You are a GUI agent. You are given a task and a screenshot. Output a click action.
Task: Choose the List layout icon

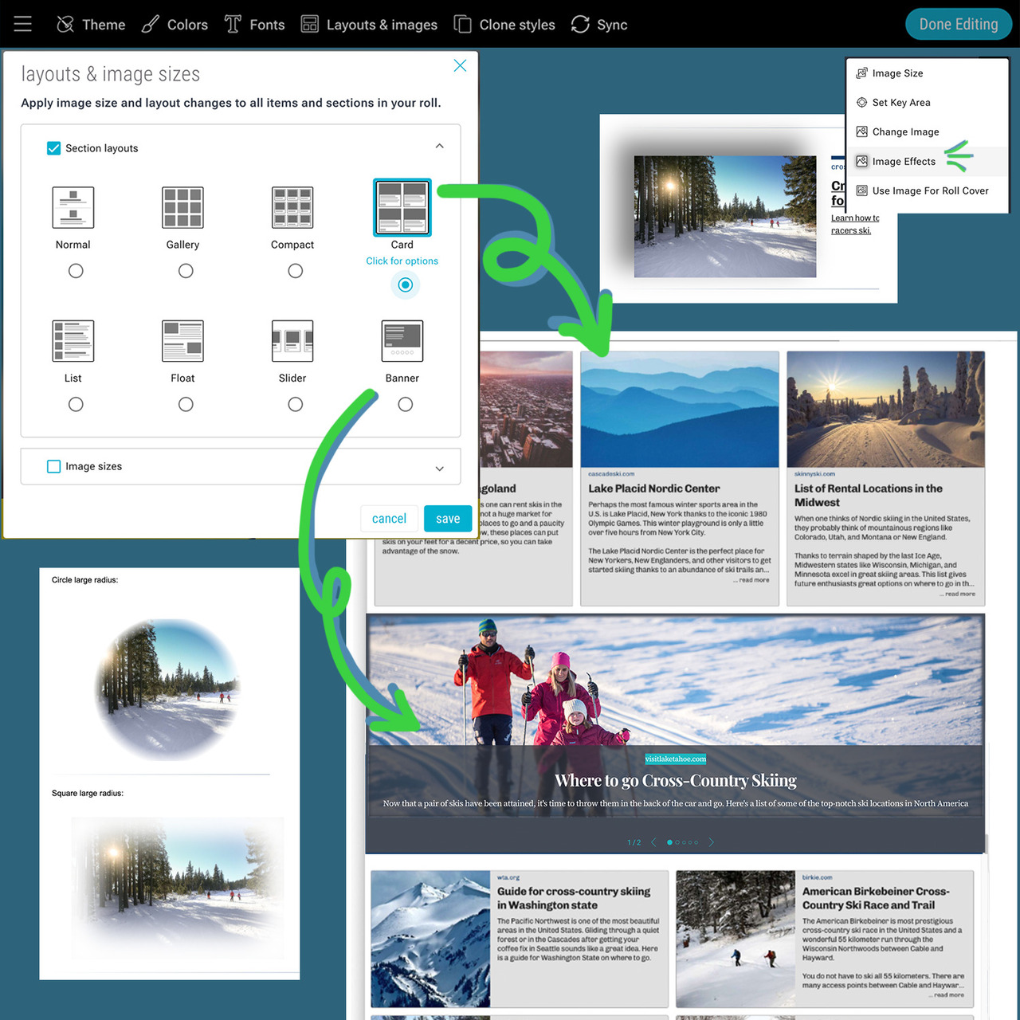[73, 341]
